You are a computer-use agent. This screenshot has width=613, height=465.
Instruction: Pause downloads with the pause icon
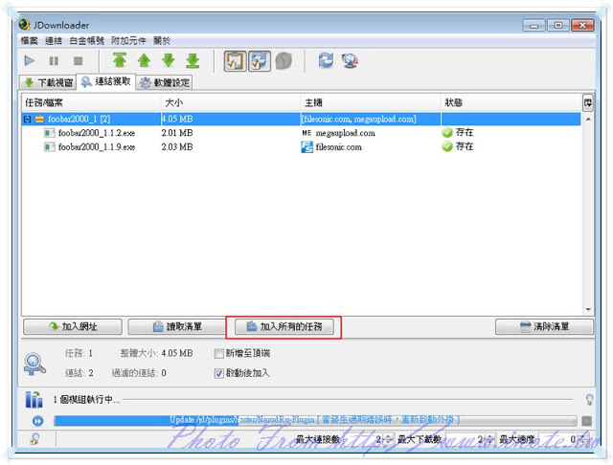pos(54,61)
